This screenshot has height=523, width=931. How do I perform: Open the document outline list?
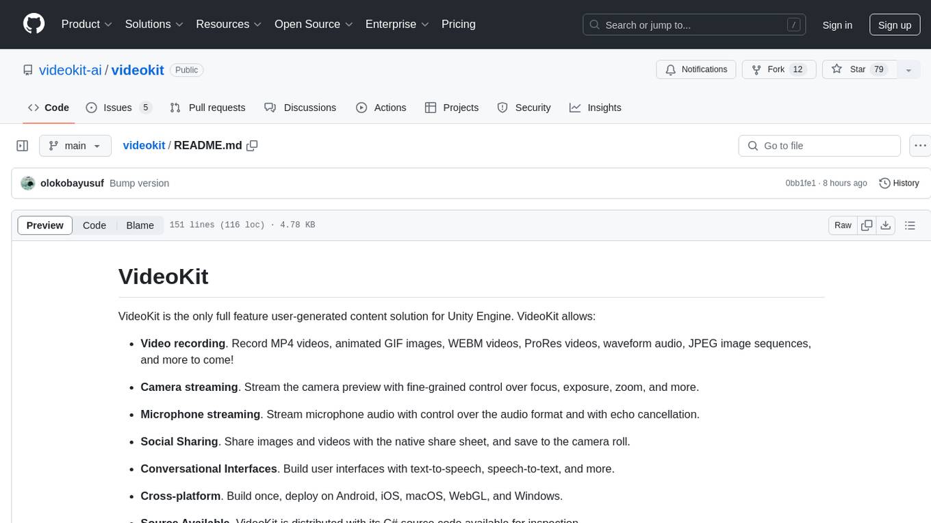pos(910,225)
